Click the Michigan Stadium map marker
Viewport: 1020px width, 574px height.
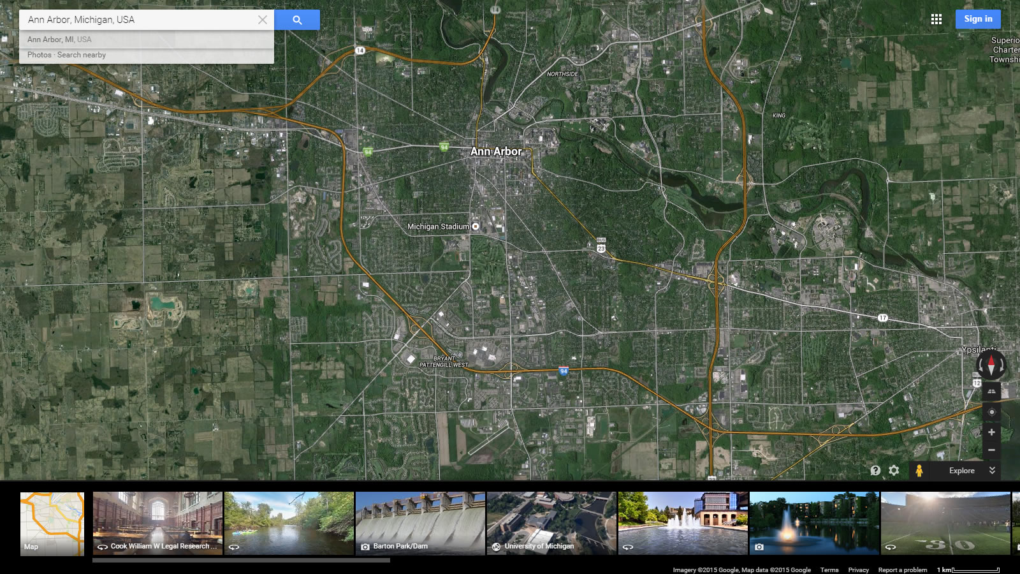point(475,226)
